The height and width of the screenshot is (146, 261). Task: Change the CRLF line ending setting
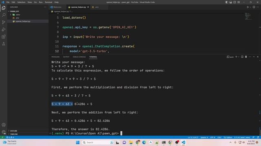(219, 137)
